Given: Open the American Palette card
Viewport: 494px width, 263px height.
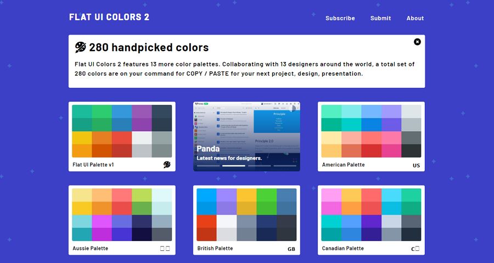Looking at the screenshot, I should click(x=371, y=136).
